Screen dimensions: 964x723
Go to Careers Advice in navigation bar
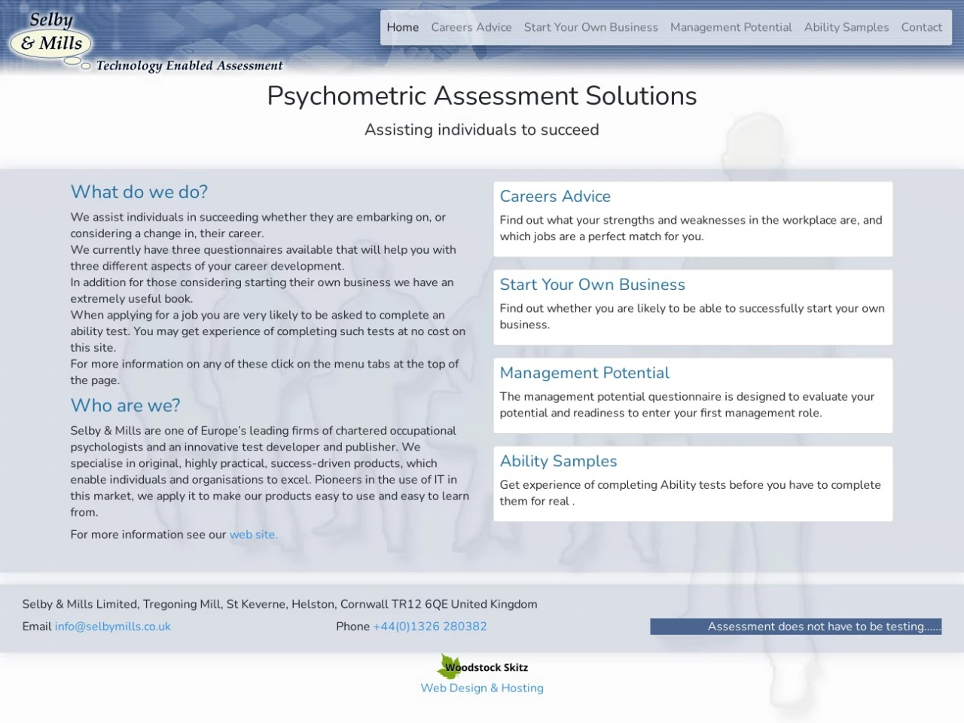coord(471,27)
